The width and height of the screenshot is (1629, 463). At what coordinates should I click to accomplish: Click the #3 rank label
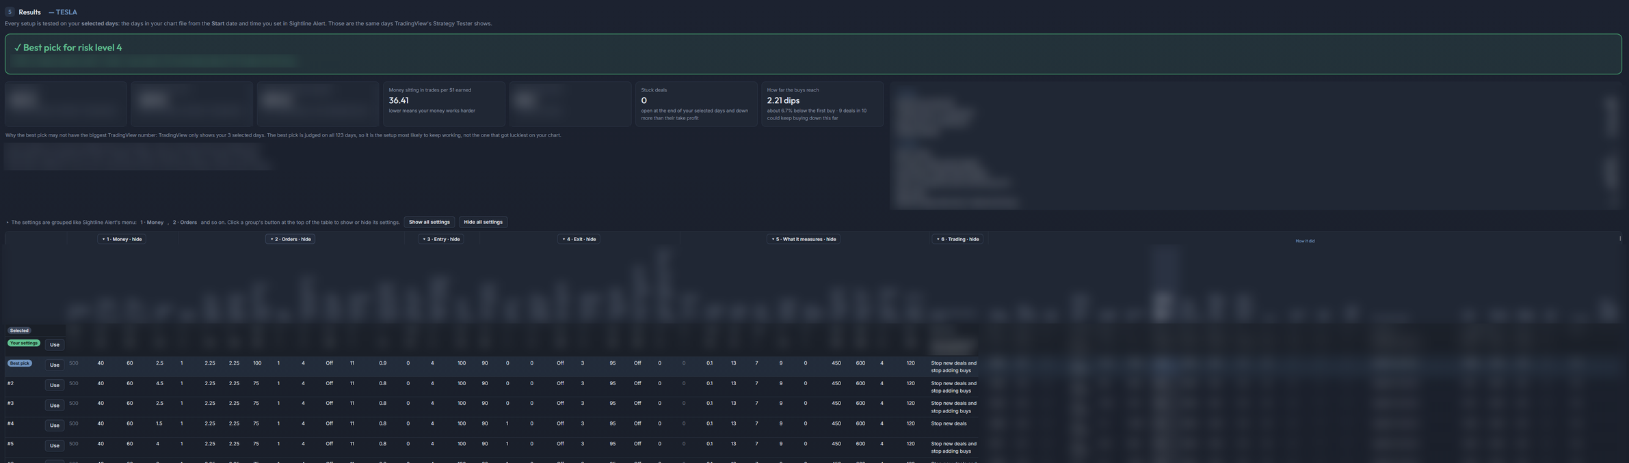(10, 404)
